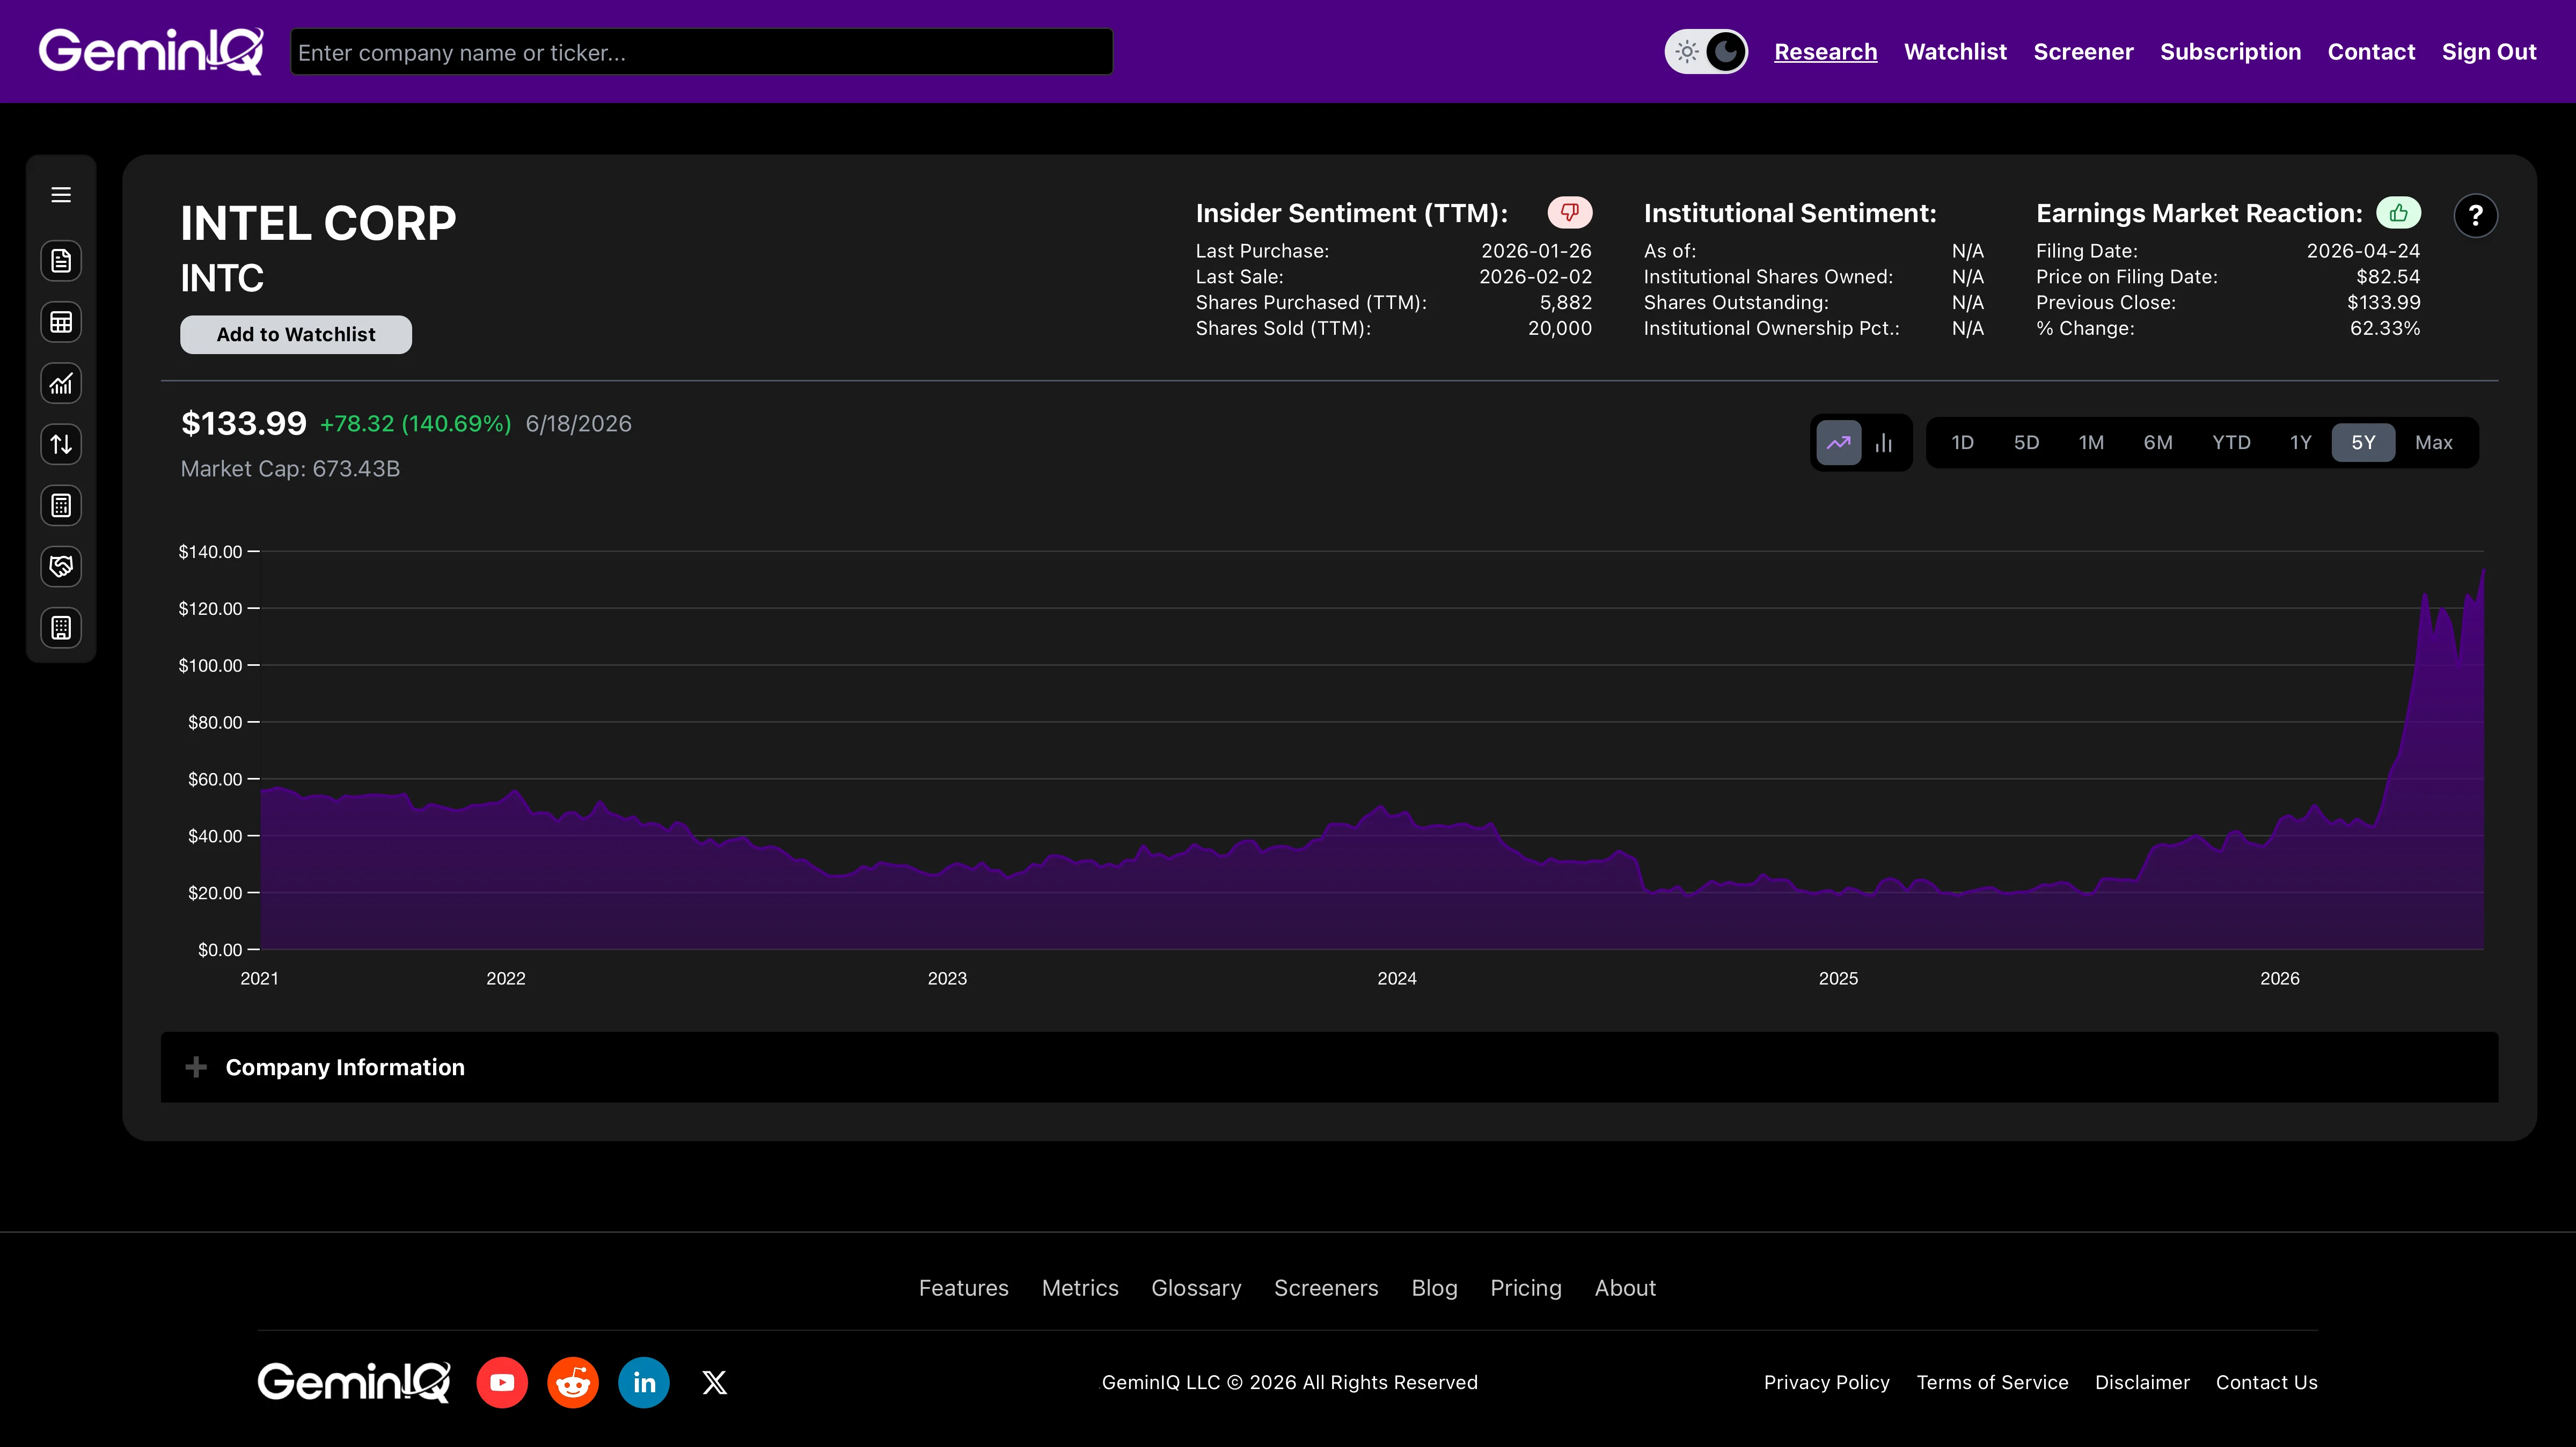Click the 2024 x-axis label
Viewport: 2576px width, 1447px height.
click(x=1396, y=978)
